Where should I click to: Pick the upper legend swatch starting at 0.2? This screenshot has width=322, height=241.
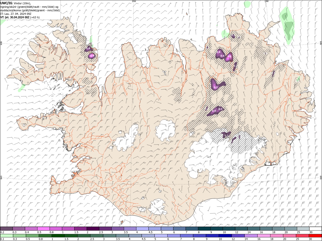[x=6, y=229]
